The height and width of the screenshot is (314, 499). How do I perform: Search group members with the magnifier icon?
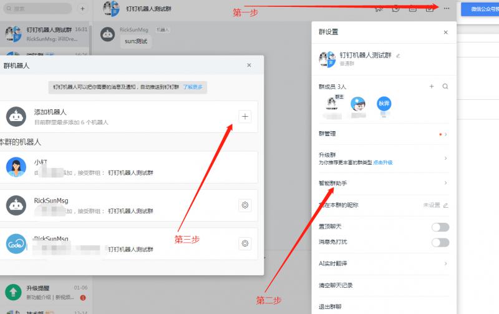(445, 86)
